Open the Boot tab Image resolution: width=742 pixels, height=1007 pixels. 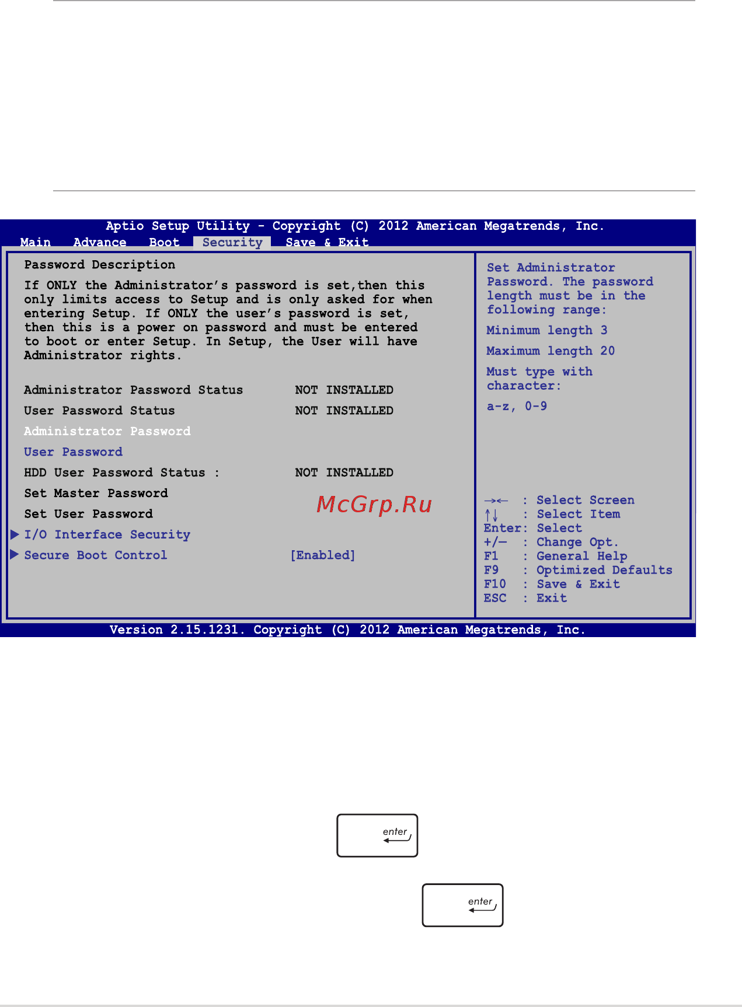164,242
